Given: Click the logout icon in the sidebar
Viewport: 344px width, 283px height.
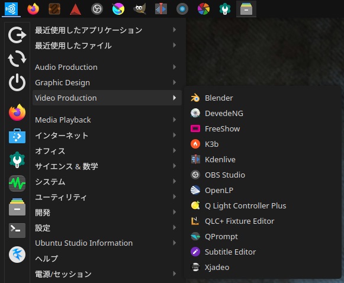Looking at the screenshot, I should click(17, 35).
